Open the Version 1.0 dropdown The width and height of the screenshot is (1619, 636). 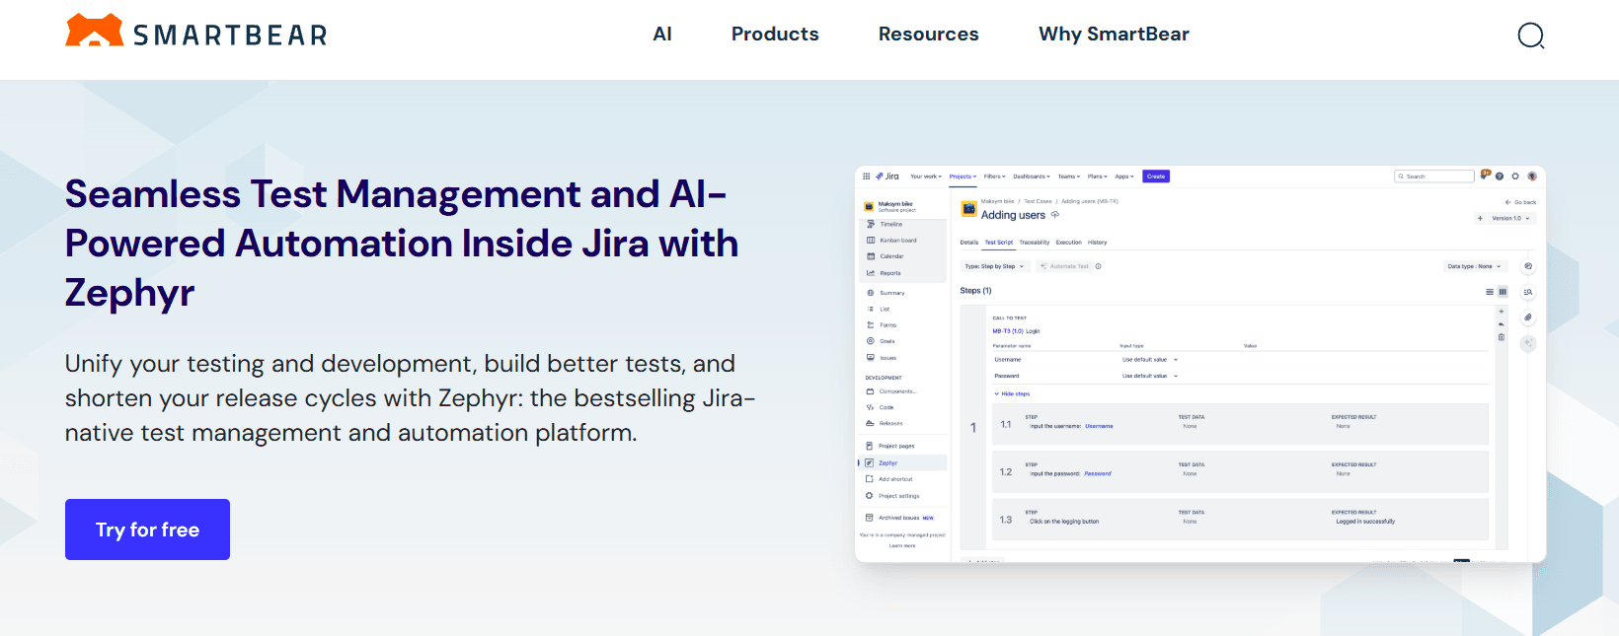[x=1510, y=218]
